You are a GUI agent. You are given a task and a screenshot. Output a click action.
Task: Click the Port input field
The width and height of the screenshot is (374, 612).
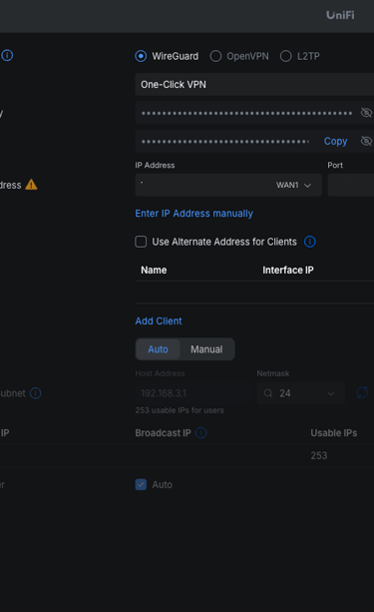coord(351,185)
